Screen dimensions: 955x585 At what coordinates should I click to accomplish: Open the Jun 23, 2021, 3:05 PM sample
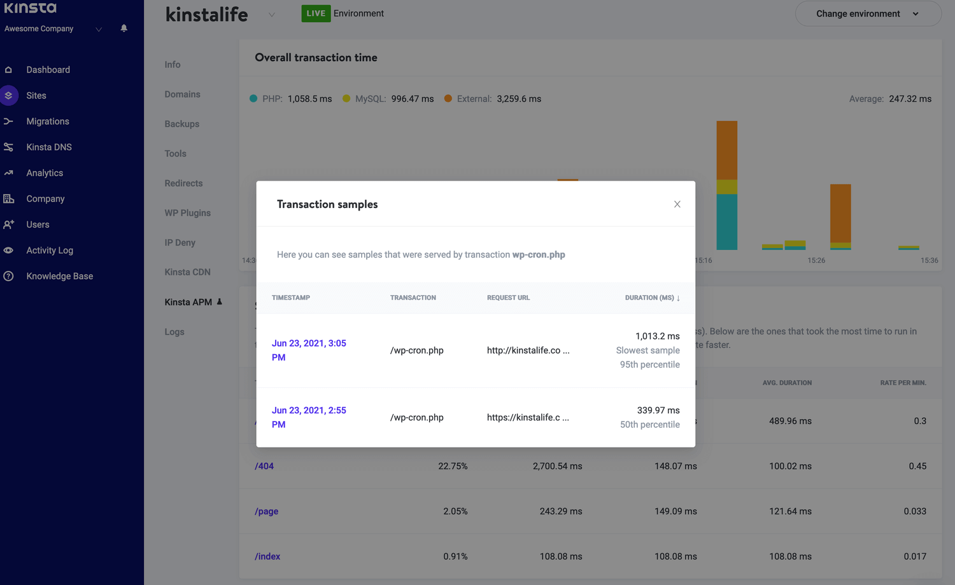tap(309, 350)
